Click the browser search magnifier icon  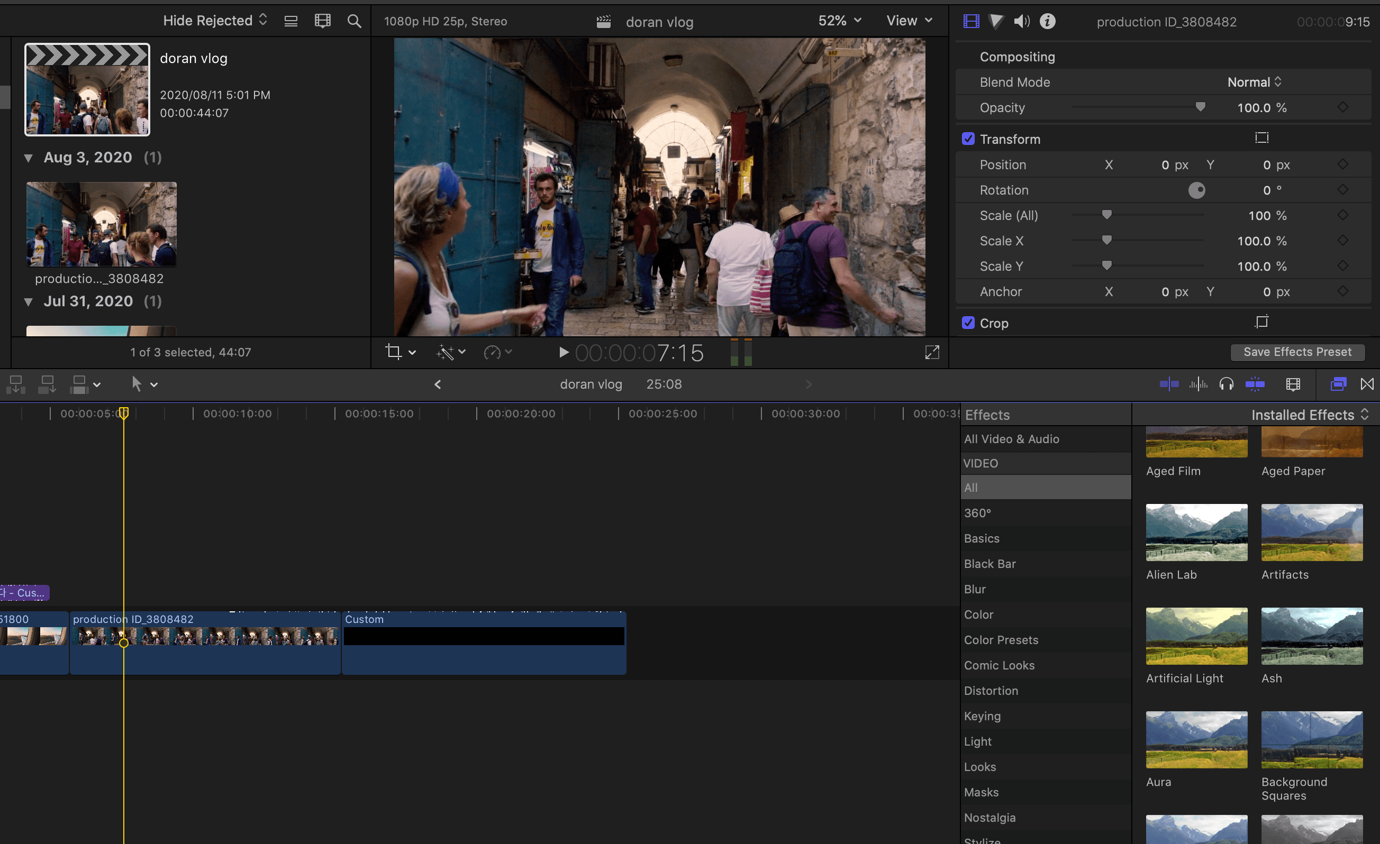(354, 21)
